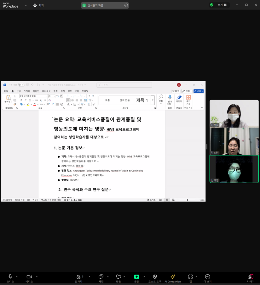Adjust the zoom slider in Word status bar
The image size is (260, 285).
[188, 199]
